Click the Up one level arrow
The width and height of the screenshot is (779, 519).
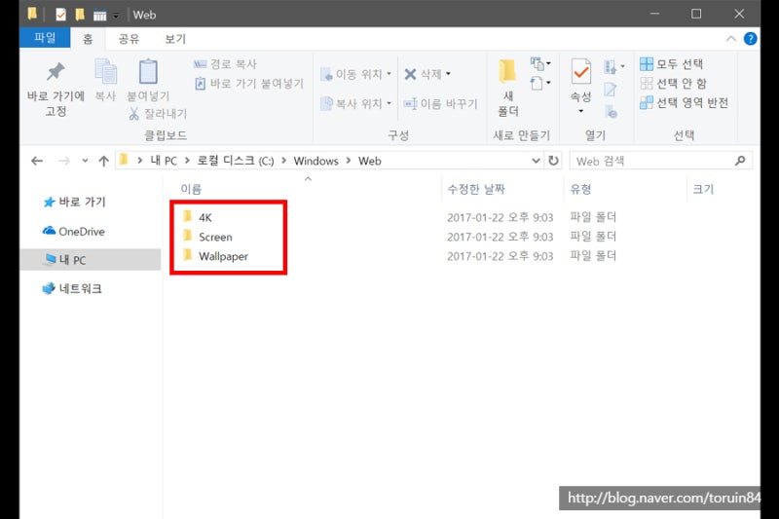(103, 161)
